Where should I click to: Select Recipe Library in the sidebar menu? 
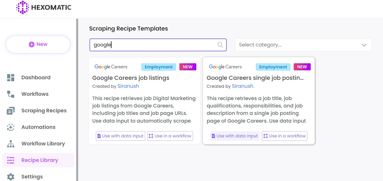click(40, 160)
